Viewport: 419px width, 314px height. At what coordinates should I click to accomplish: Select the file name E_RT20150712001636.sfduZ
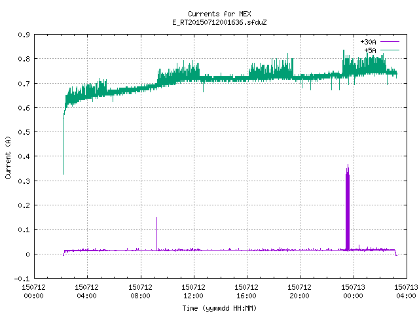click(219, 22)
